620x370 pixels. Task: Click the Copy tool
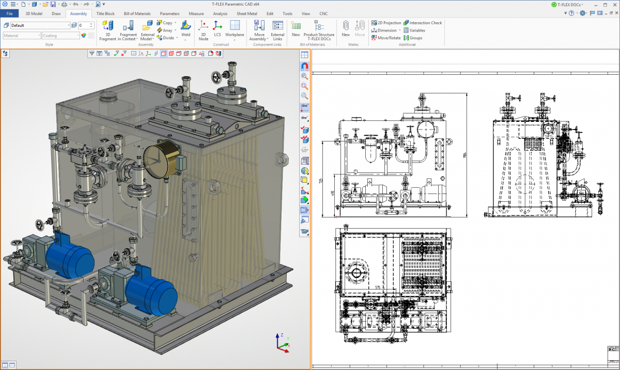(165, 23)
